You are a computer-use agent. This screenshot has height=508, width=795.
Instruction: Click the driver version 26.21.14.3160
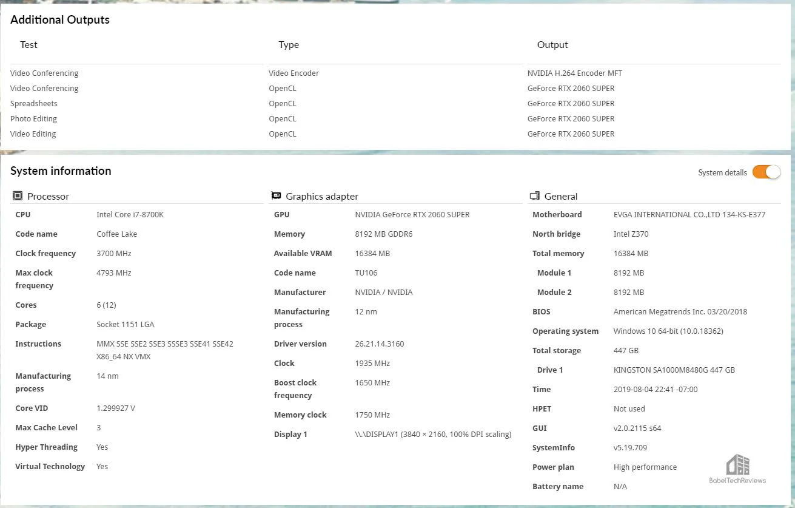click(x=380, y=344)
